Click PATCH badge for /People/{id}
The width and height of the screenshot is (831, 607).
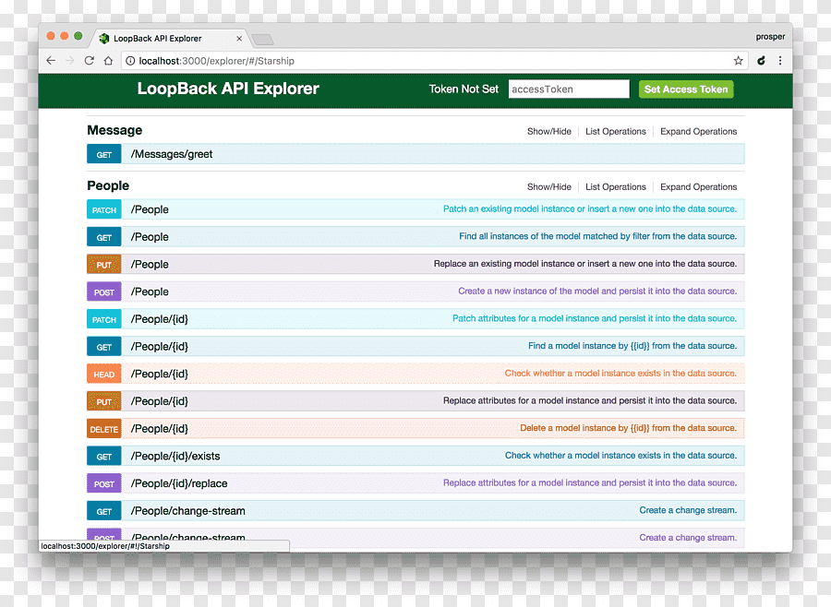103,319
